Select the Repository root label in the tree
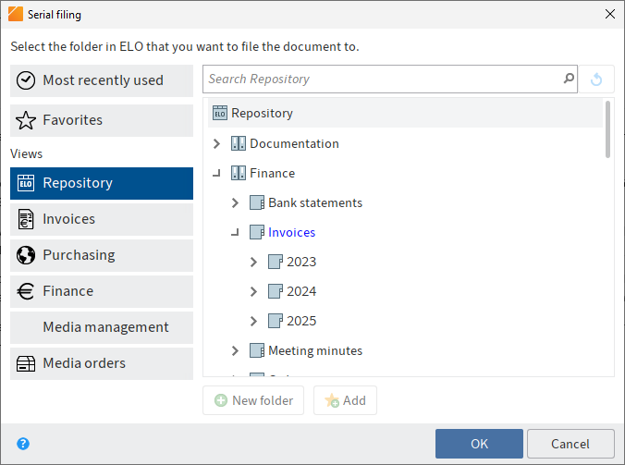 pyautogui.click(x=262, y=113)
